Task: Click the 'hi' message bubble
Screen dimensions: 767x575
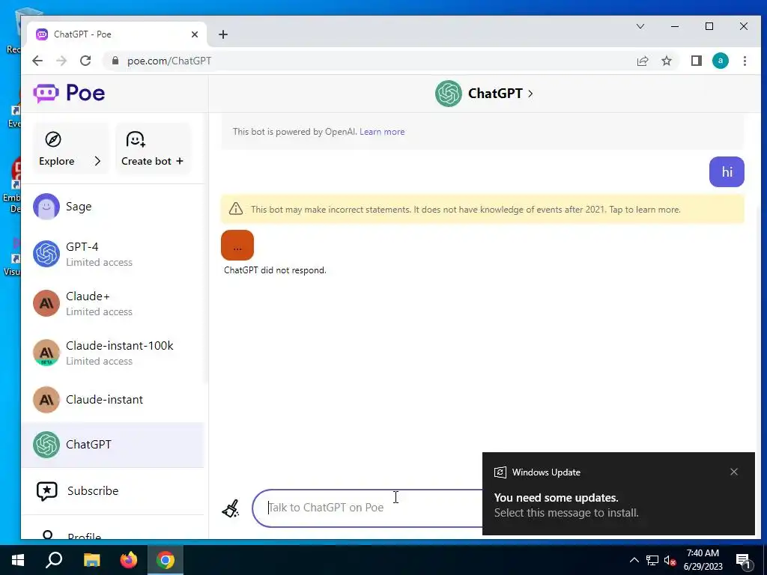Action: [x=727, y=171]
